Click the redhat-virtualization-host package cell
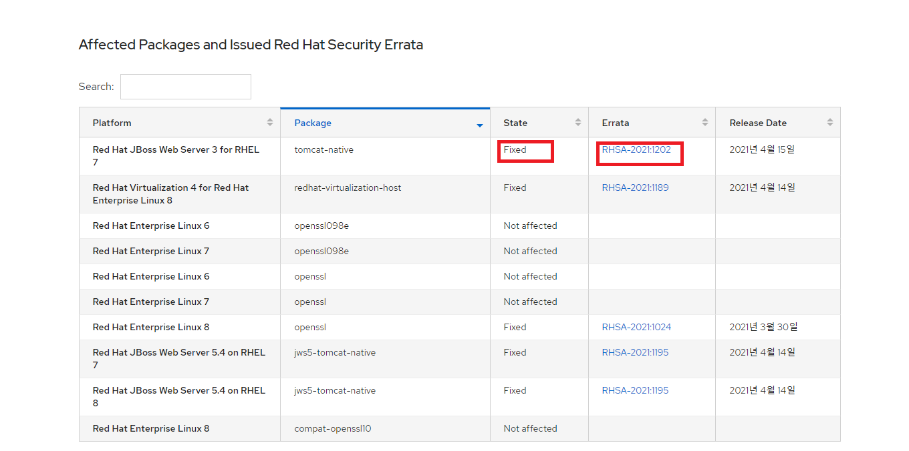The width and height of the screenshot is (909, 451). coord(386,194)
